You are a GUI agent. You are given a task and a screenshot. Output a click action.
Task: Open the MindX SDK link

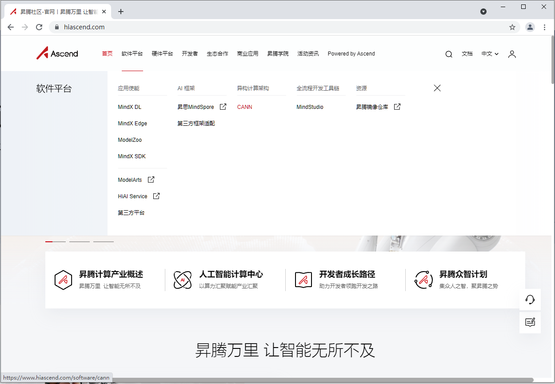click(132, 156)
